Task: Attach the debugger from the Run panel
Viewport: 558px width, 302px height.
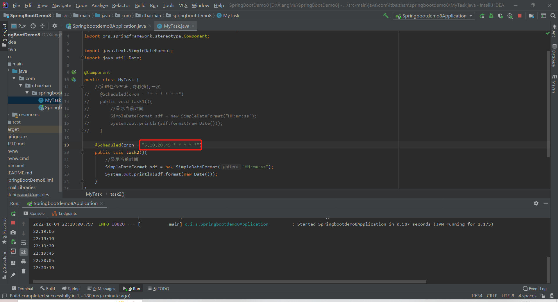Action: pos(13,242)
